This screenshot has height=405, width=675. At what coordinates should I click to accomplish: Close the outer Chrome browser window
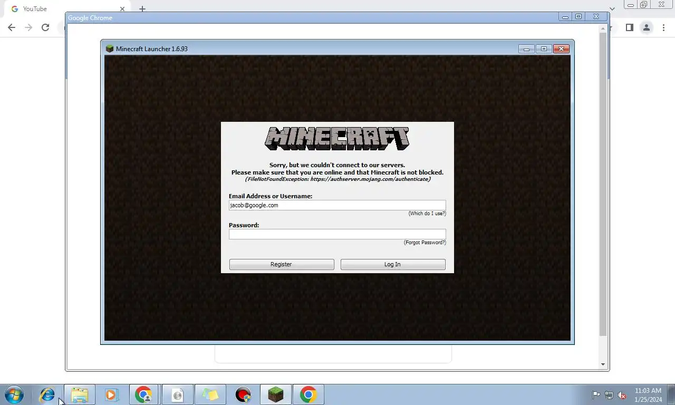tap(662, 5)
